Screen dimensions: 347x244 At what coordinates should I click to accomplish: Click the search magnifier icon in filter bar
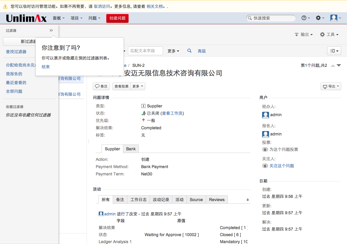(x=189, y=51)
